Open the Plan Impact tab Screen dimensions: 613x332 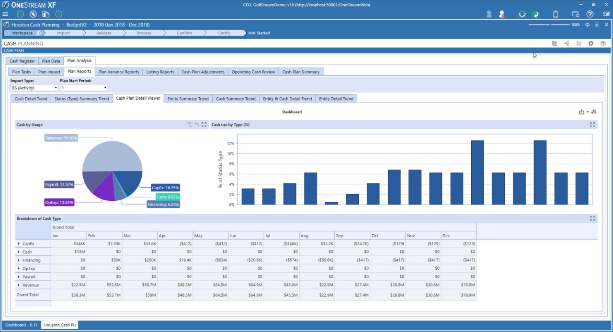click(49, 72)
